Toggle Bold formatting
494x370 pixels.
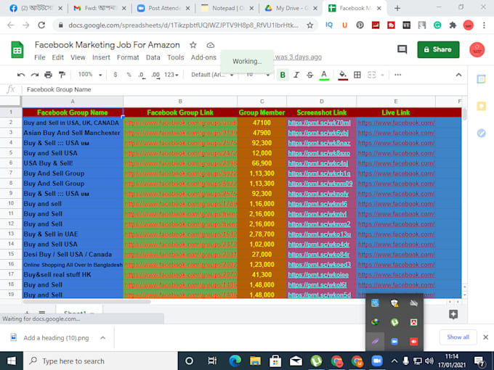point(283,75)
